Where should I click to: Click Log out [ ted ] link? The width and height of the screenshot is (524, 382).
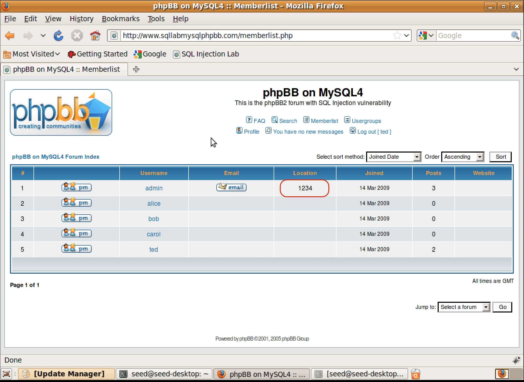coord(370,131)
